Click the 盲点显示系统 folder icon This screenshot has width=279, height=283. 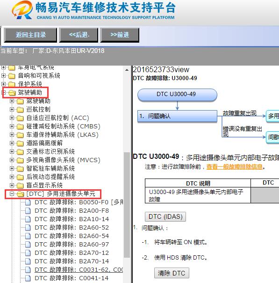point(20,186)
